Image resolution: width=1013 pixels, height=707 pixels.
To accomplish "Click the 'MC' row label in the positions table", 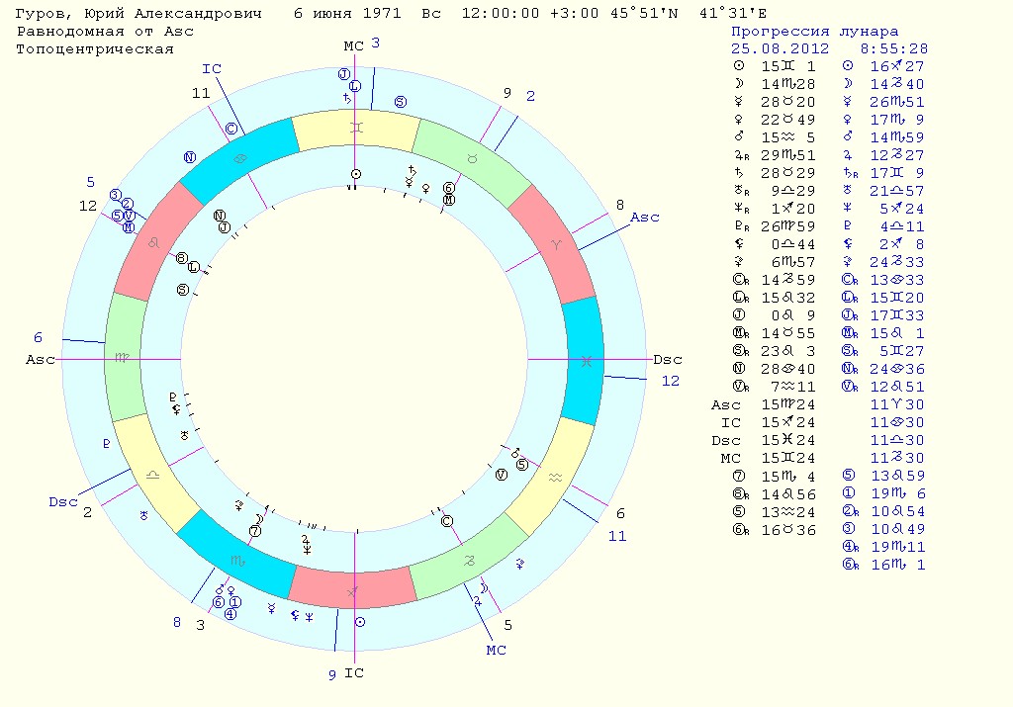I will 731,458.
